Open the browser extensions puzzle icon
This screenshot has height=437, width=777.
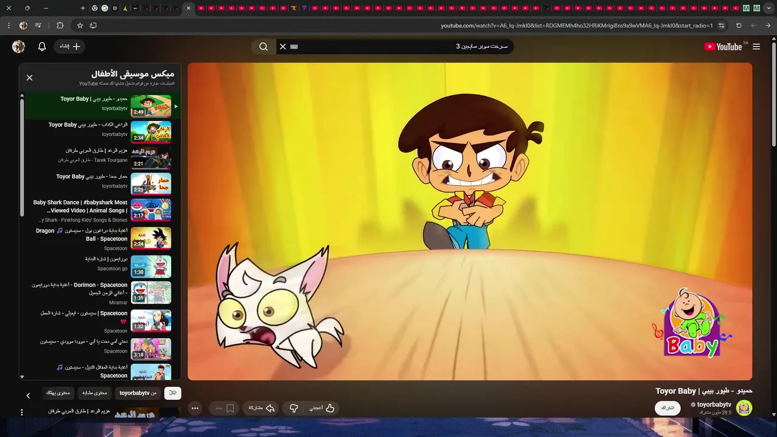[x=59, y=25]
